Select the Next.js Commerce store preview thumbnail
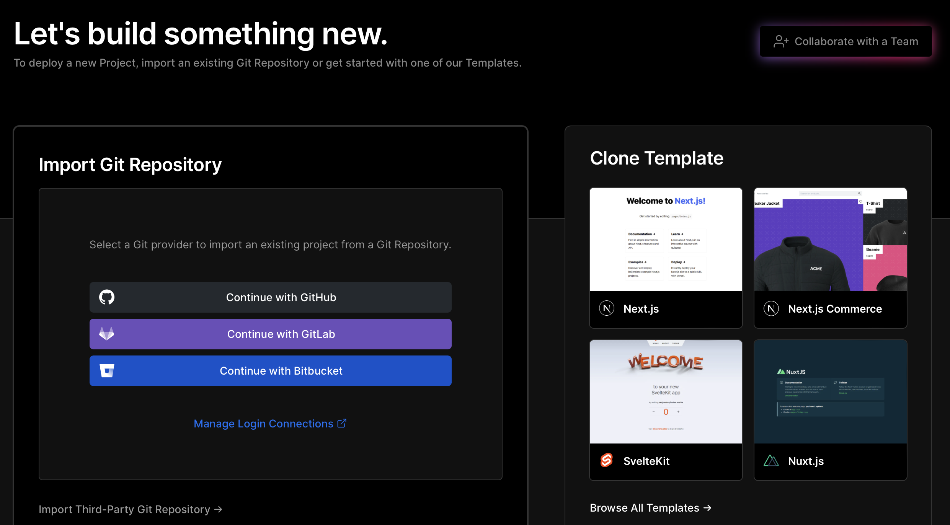Screen dimensions: 950x525 click(x=830, y=240)
